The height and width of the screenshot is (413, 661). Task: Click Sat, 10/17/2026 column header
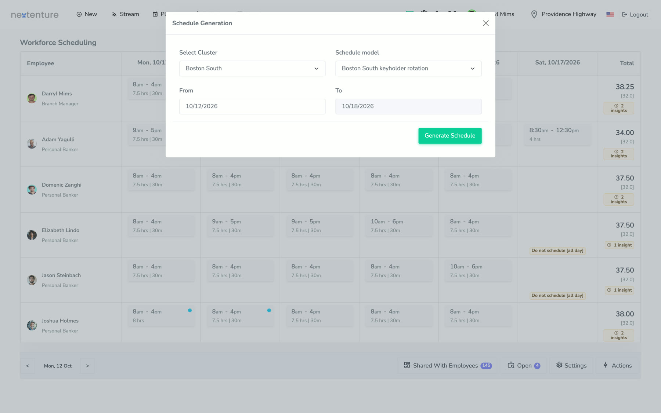(x=557, y=63)
